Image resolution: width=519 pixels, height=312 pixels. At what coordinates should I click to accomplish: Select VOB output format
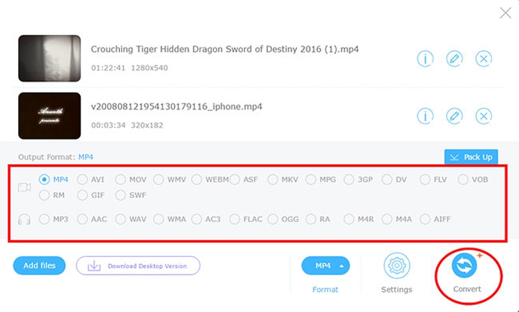[463, 180]
